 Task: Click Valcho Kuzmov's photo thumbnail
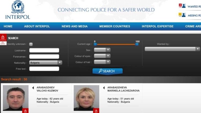click(x=16, y=98)
